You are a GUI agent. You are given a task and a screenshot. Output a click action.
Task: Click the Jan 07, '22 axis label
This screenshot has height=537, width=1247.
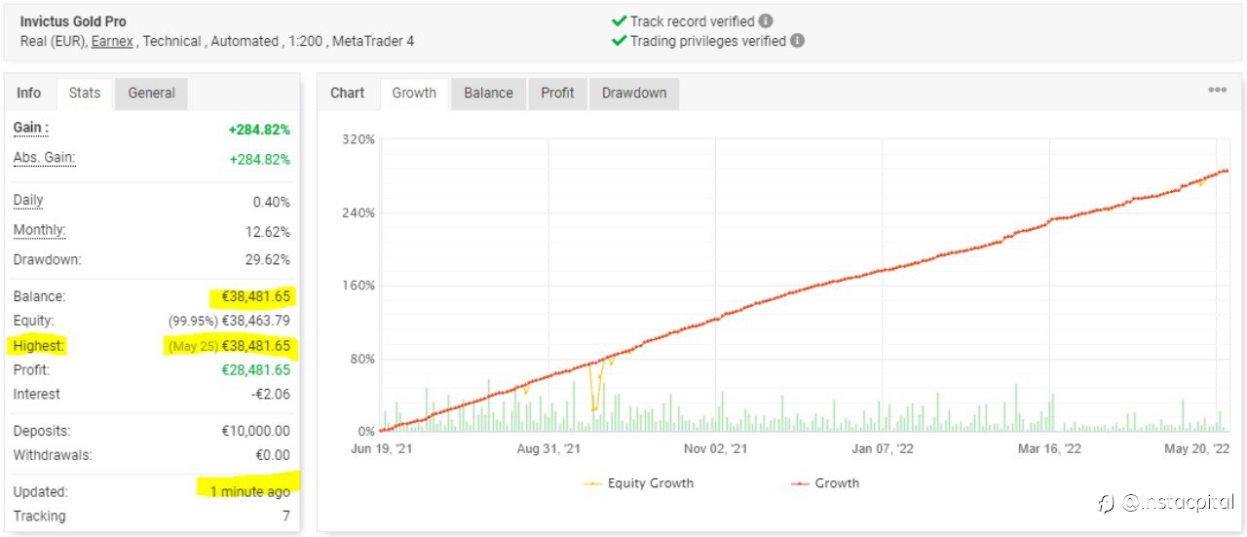click(884, 449)
